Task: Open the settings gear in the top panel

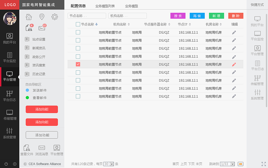Action: (x=55, y=17)
